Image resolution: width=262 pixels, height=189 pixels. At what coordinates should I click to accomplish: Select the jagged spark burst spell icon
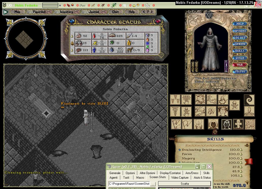point(223,99)
